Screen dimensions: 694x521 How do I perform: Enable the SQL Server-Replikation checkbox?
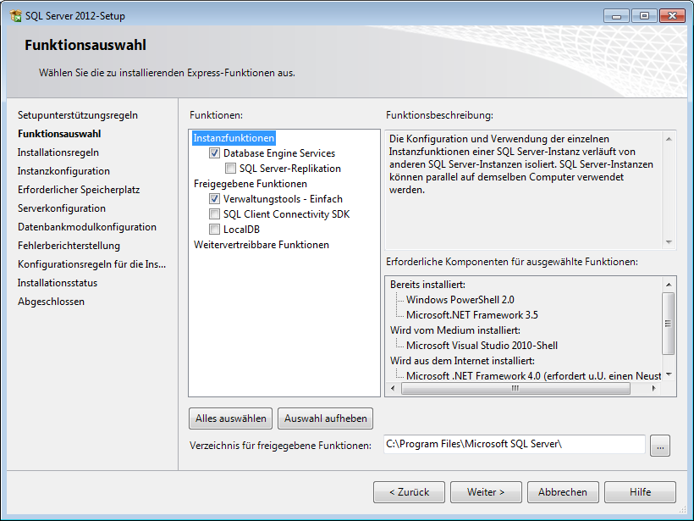click(231, 169)
